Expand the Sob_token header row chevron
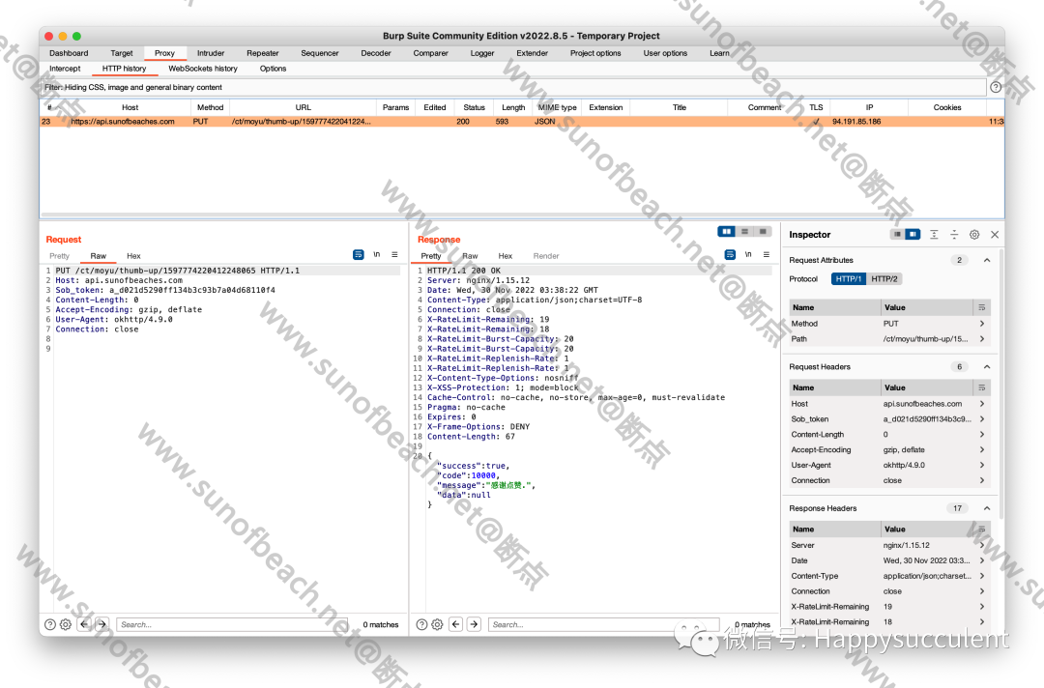The width and height of the screenshot is (1044, 688). 982,419
